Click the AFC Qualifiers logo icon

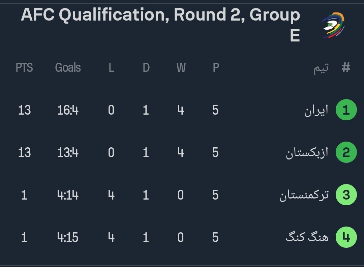pyautogui.click(x=333, y=25)
